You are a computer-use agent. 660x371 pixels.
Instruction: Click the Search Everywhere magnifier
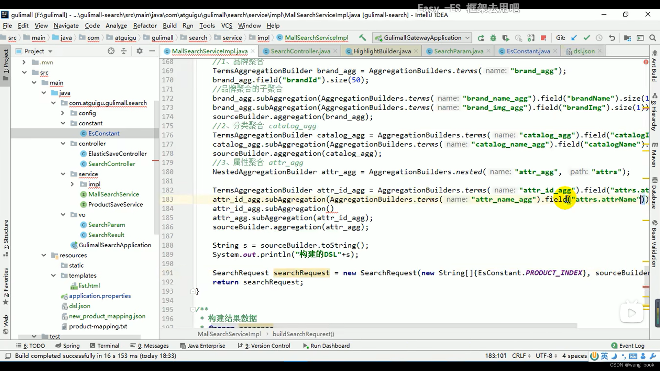(x=652, y=38)
